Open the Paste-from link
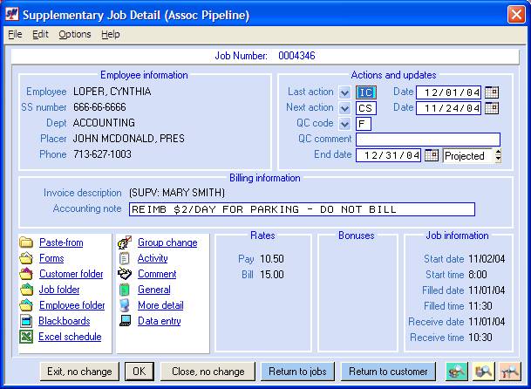531x389 pixels. [x=61, y=242]
